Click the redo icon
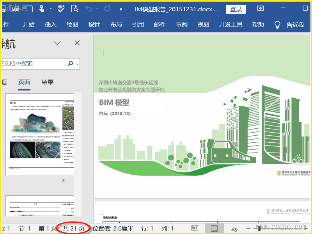The width and height of the screenshot is (312, 234). click(107, 9)
